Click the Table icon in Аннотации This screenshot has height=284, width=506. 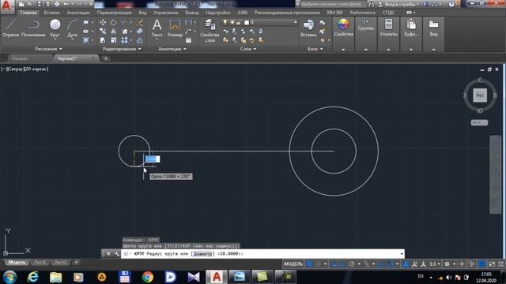point(189,40)
